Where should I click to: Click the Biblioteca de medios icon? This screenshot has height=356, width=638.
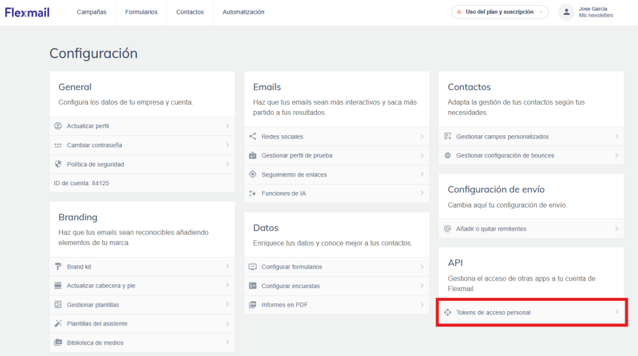(58, 342)
